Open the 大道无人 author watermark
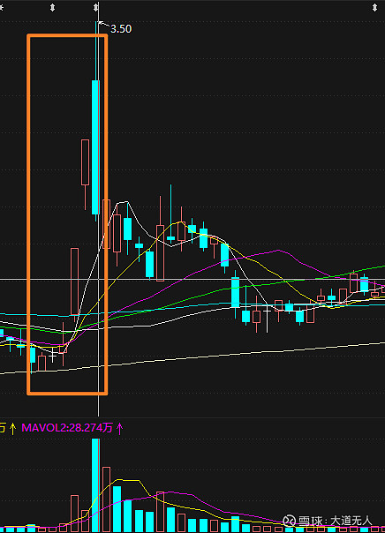The image size is (385, 533). pos(351,521)
